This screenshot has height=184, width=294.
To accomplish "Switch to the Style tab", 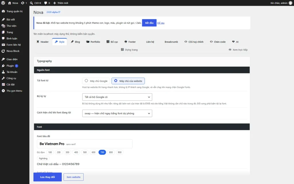I will (60, 42).
